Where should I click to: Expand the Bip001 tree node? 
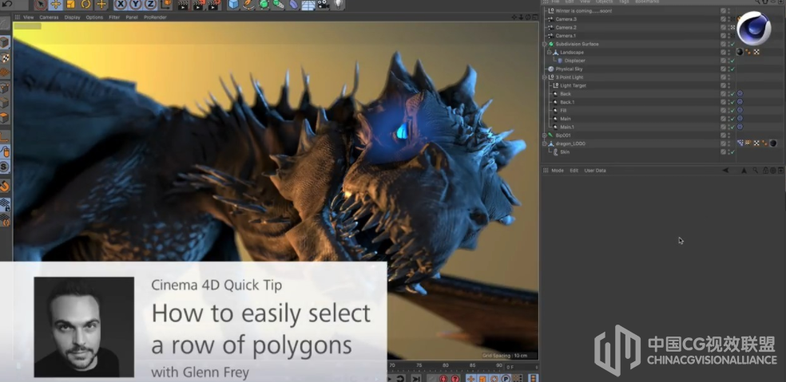(x=545, y=136)
